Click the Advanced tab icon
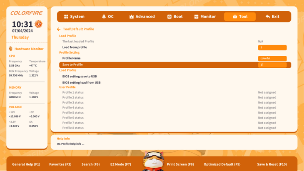 [132, 17]
